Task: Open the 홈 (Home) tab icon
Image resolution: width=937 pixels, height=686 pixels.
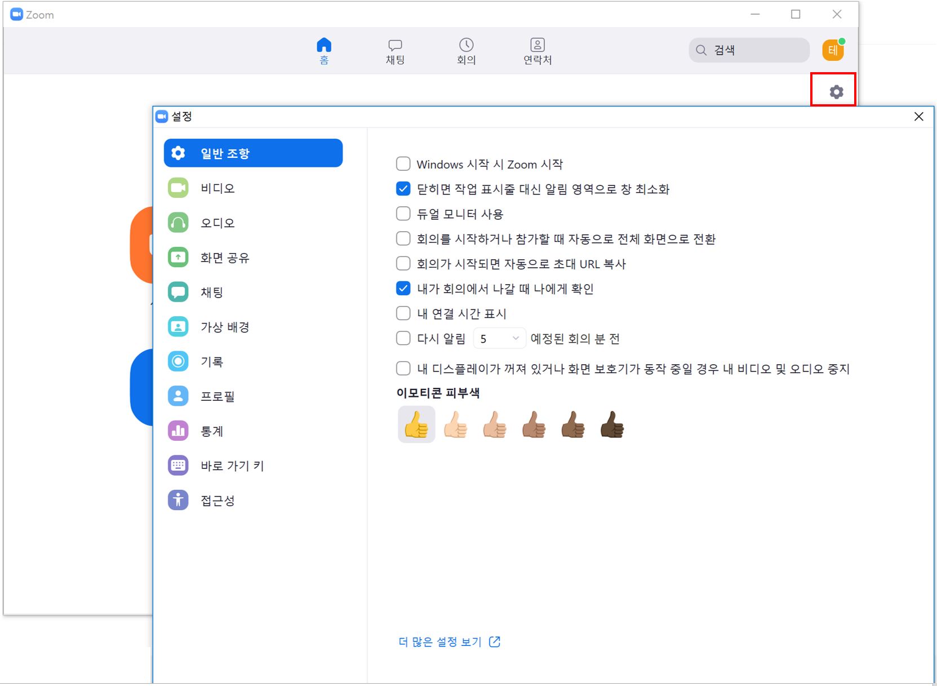Action: pos(324,45)
